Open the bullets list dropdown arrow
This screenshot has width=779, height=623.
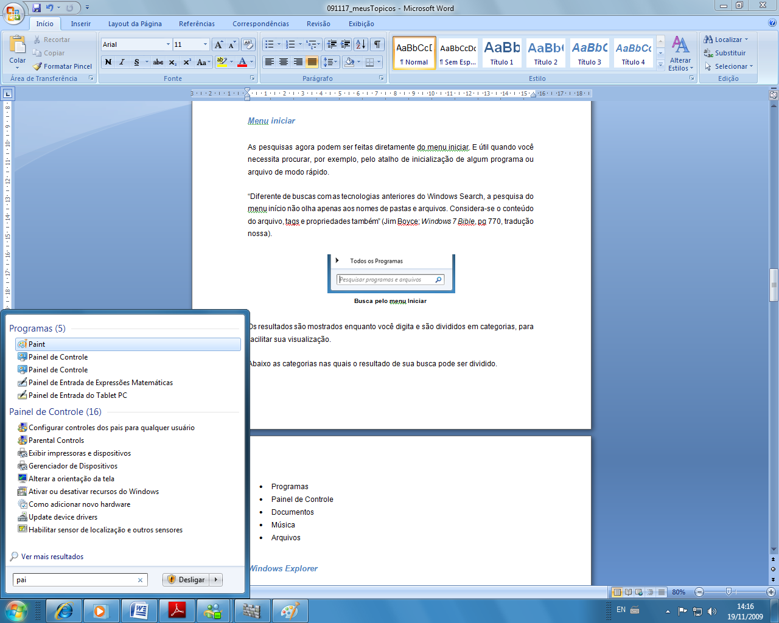point(279,44)
